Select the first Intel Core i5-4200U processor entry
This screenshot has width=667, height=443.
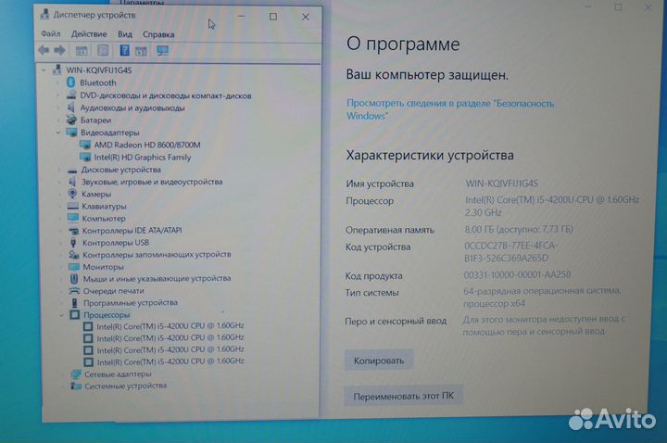[x=170, y=326]
